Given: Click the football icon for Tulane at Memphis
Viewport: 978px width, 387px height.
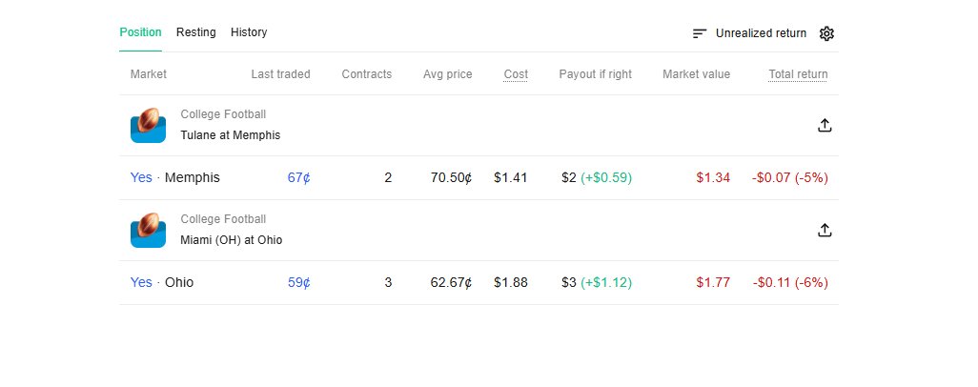Looking at the screenshot, I should [149, 125].
